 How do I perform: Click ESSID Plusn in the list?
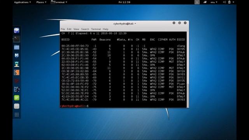pos(181,84)
